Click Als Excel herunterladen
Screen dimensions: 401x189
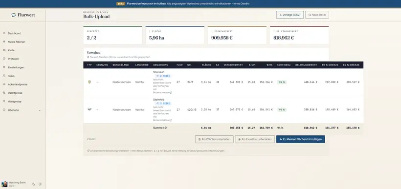[255, 139]
